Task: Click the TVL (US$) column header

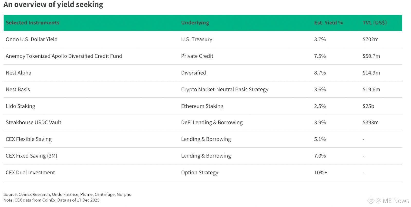Action: (x=375, y=23)
